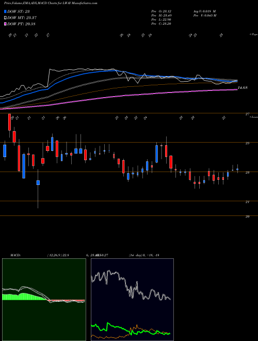Select the 'DOW PT: 20.58' legend label
Image resolution: width=258 pixels, height=341 pixels.
coord(21,24)
